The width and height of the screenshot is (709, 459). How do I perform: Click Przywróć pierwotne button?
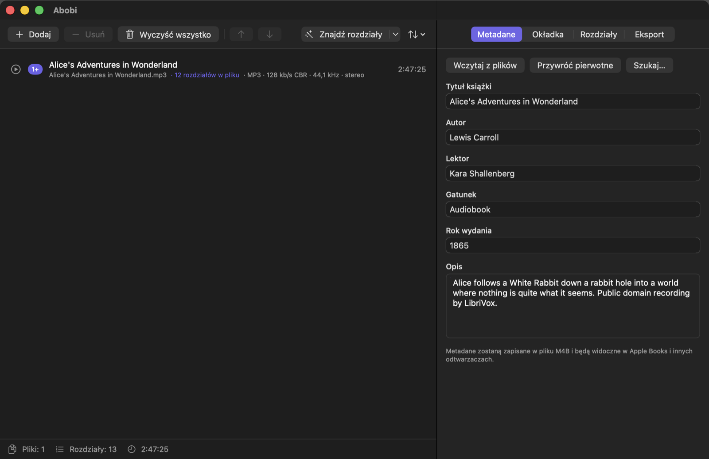575,66
